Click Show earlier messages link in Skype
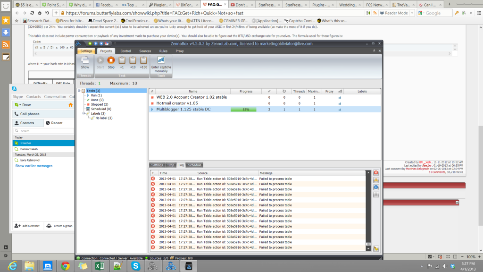 [34, 166]
